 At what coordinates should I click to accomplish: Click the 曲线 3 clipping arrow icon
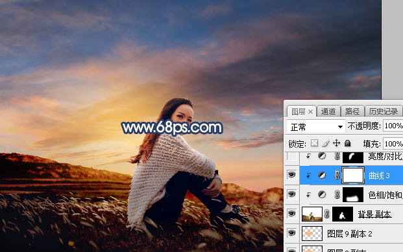308,176
